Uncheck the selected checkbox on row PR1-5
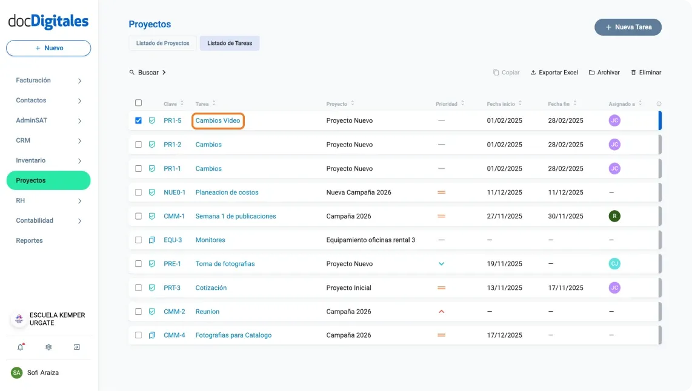This screenshot has height=391, width=692. pyautogui.click(x=139, y=120)
